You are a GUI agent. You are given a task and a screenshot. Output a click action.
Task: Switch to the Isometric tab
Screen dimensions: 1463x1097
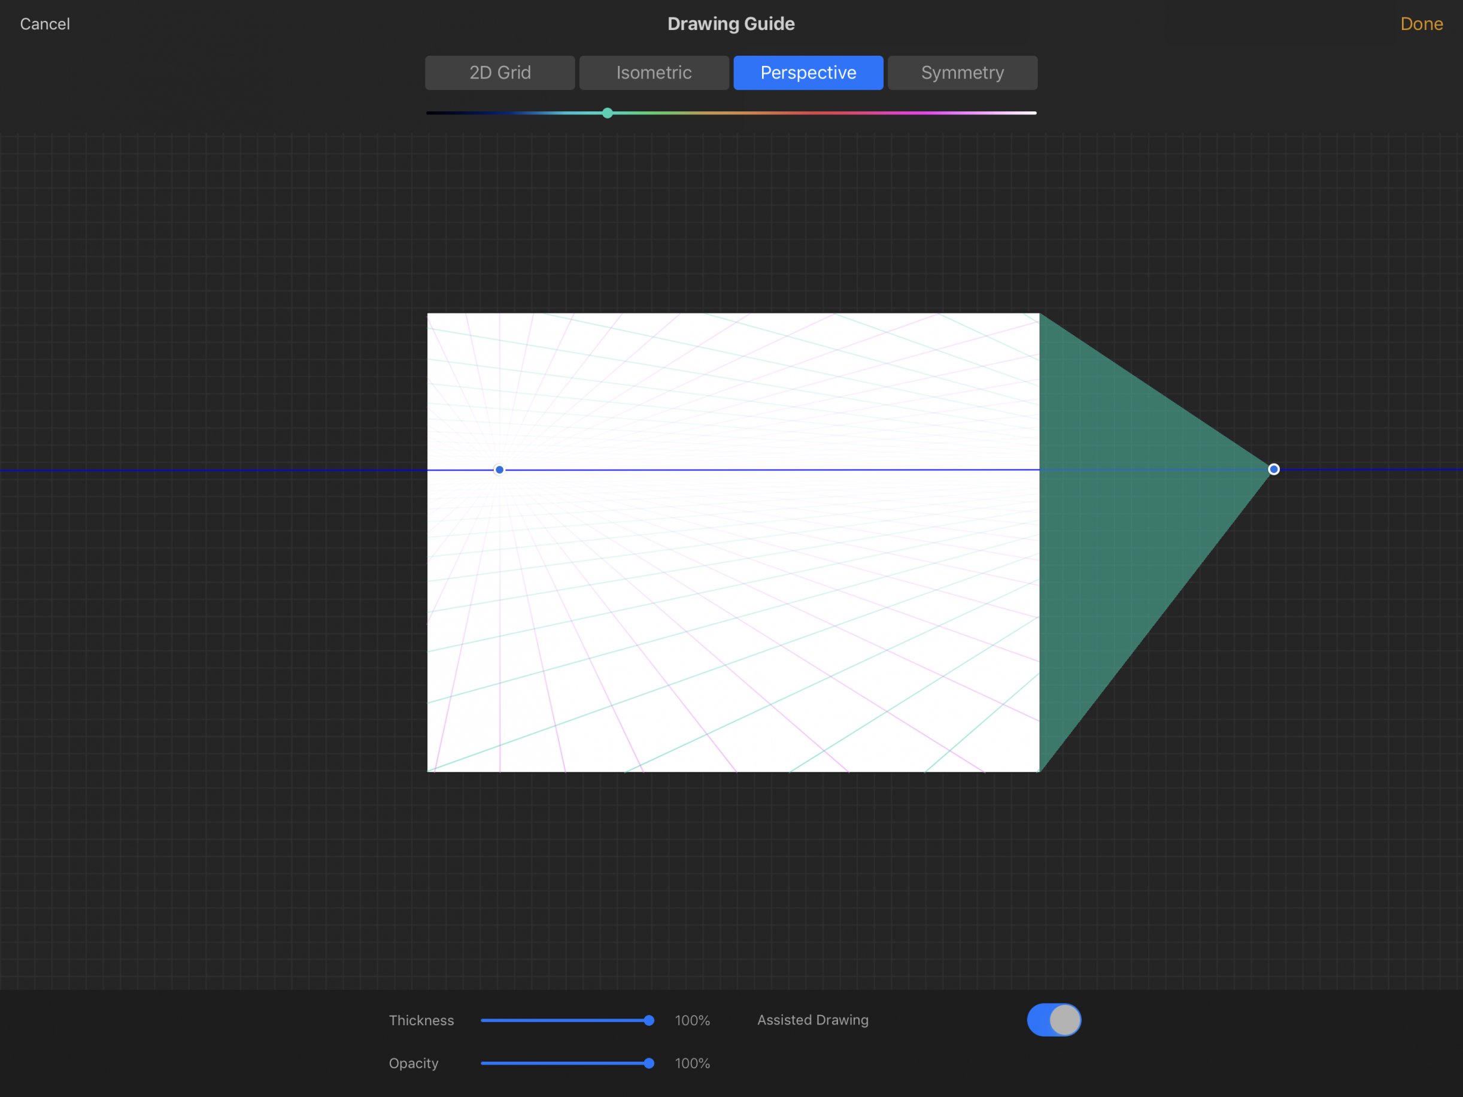coord(654,73)
